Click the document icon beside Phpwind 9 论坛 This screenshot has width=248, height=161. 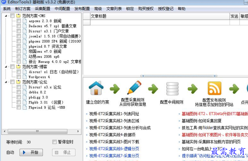pos(25,108)
